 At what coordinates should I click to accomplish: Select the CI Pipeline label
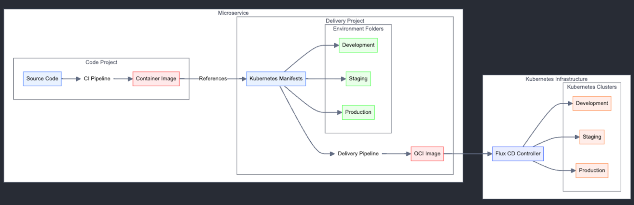tap(97, 79)
